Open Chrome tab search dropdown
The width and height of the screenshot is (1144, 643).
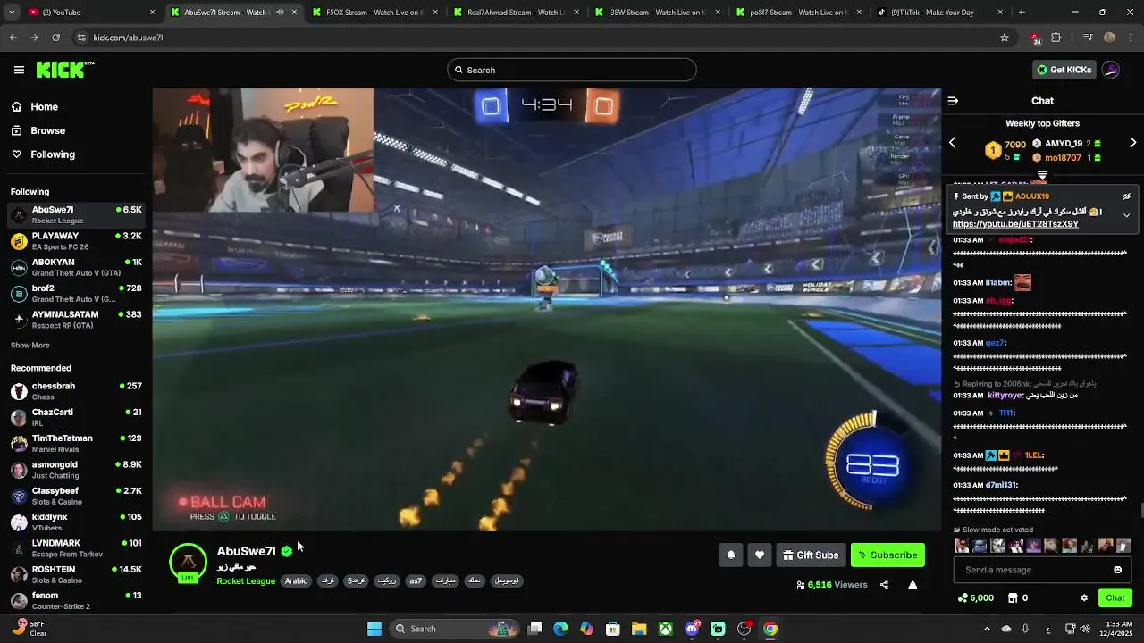pos(13,13)
